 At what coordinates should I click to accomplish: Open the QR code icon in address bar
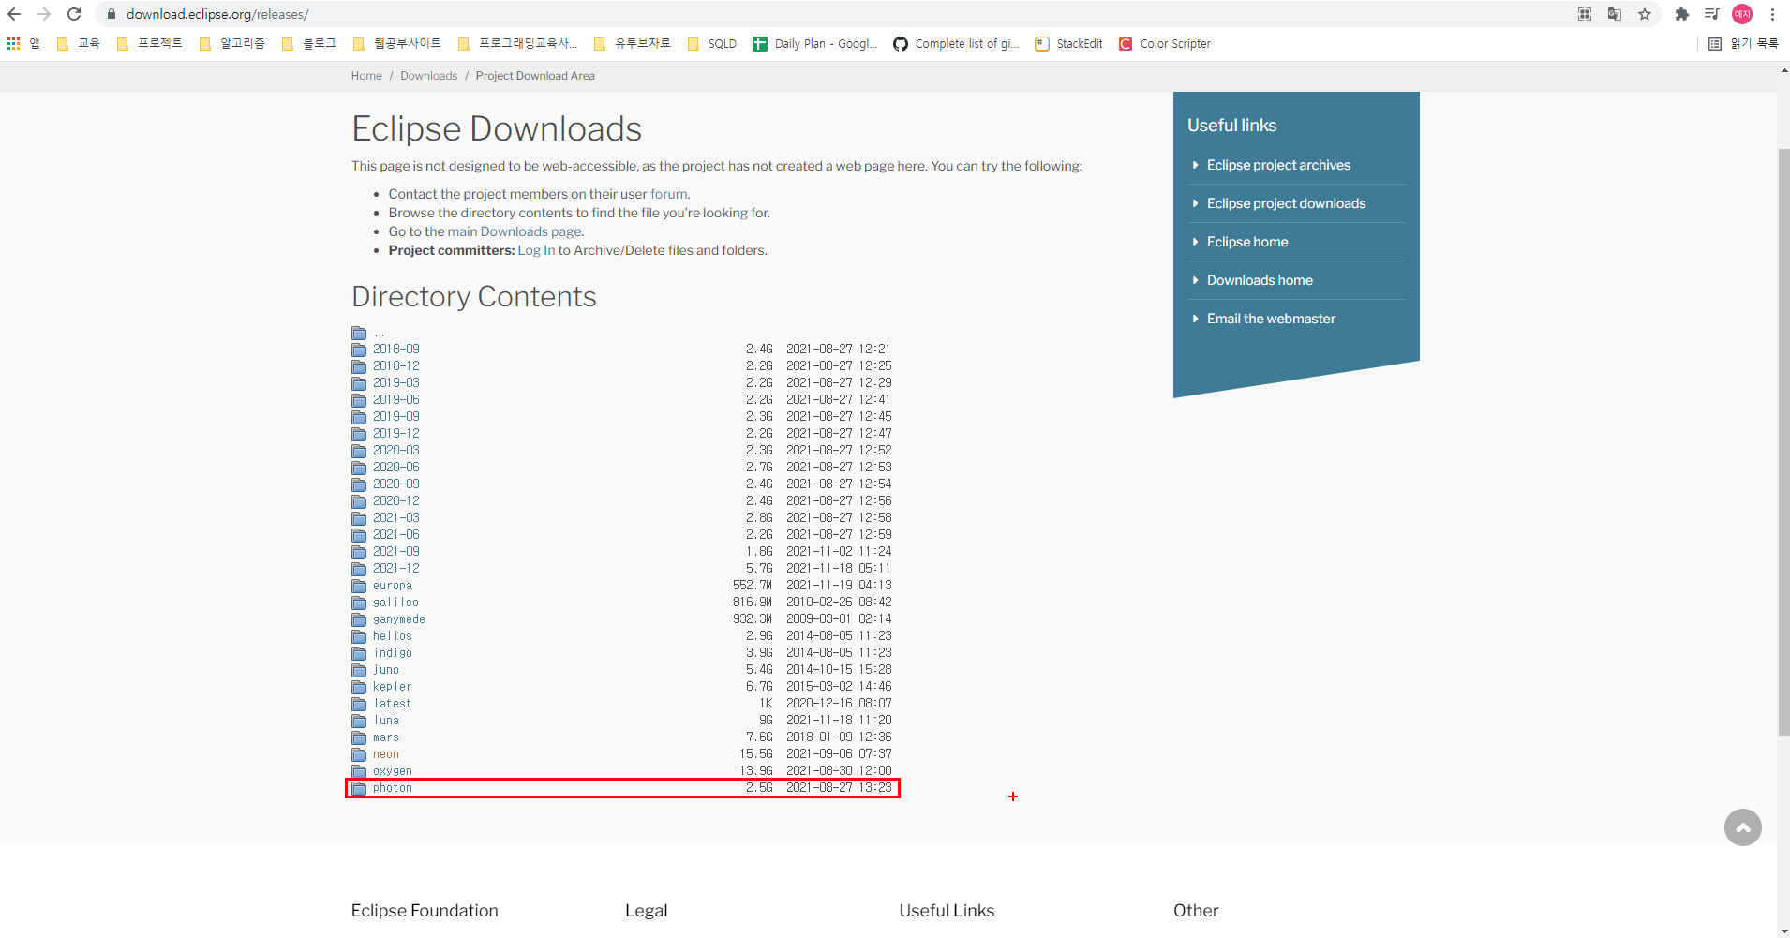pyautogui.click(x=1585, y=14)
